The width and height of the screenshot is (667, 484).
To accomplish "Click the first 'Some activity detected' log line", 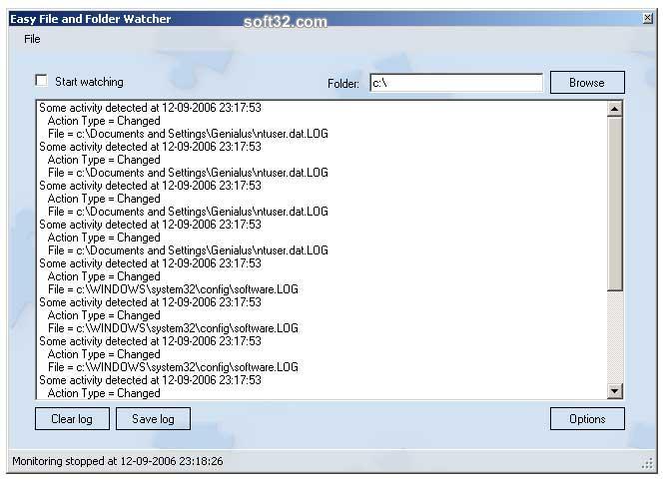I will pyautogui.click(x=150, y=108).
